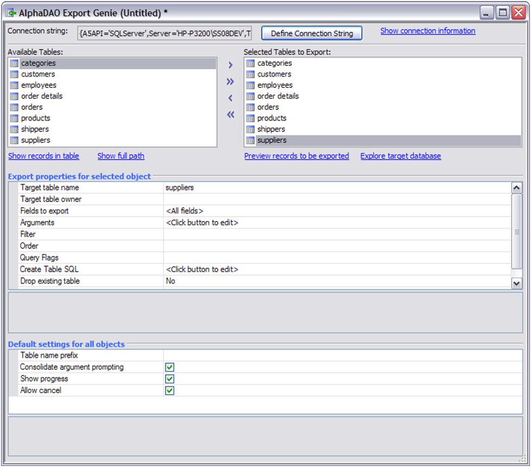531x467 pixels.
Task: Click the Filter property value cell
Action: [x=337, y=235]
